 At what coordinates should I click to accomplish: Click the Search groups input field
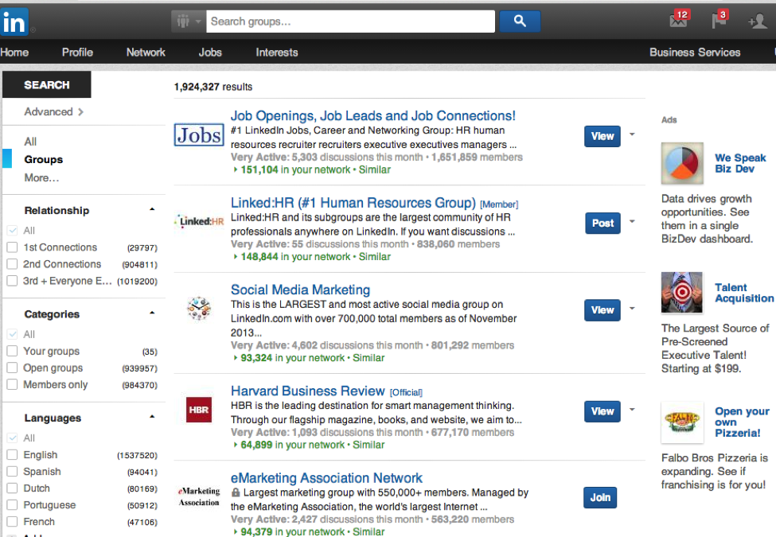click(350, 21)
